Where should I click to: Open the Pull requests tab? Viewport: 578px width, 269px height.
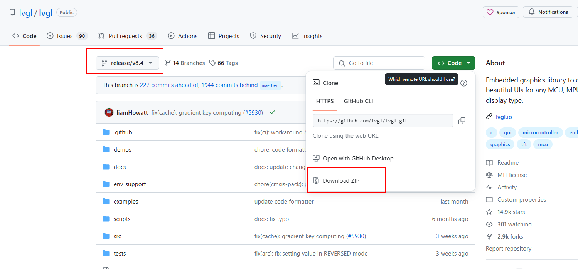tap(127, 36)
